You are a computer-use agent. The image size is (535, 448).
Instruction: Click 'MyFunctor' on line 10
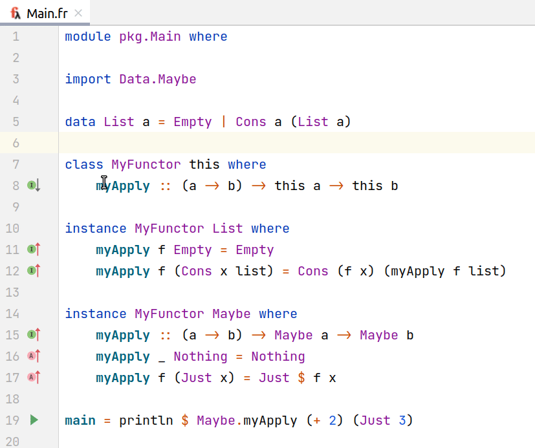169,228
